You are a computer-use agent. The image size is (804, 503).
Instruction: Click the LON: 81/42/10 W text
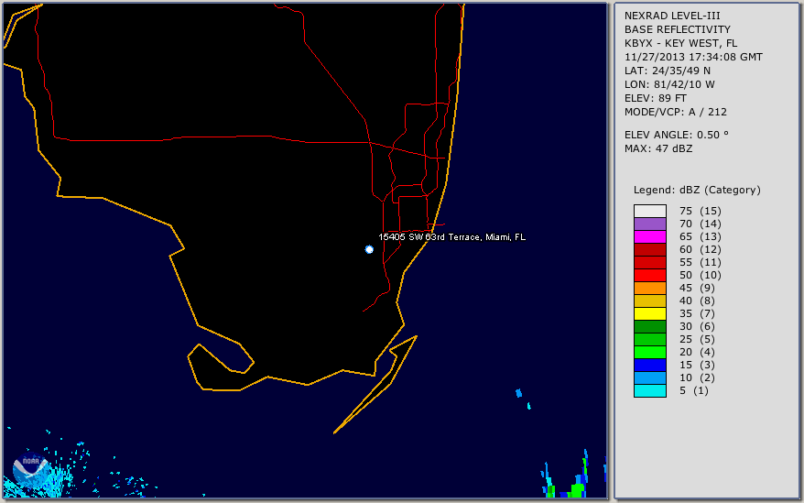669,84
